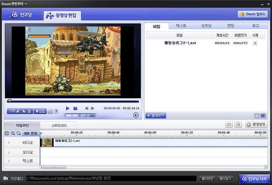Zoom in the timeline
This screenshot has height=185, width=272.
[13, 133]
